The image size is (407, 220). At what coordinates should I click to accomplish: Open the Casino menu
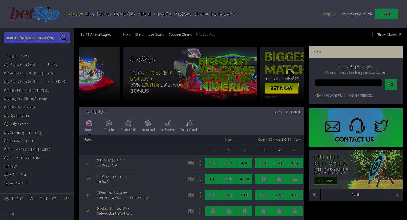tap(104, 14)
